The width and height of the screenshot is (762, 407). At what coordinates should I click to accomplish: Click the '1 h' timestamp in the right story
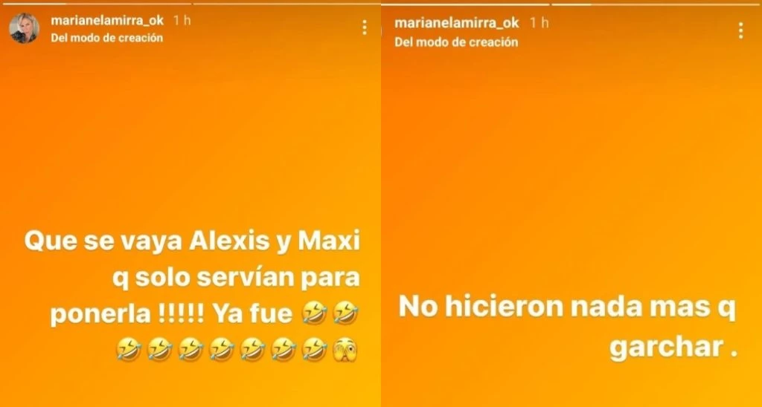click(x=539, y=23)
